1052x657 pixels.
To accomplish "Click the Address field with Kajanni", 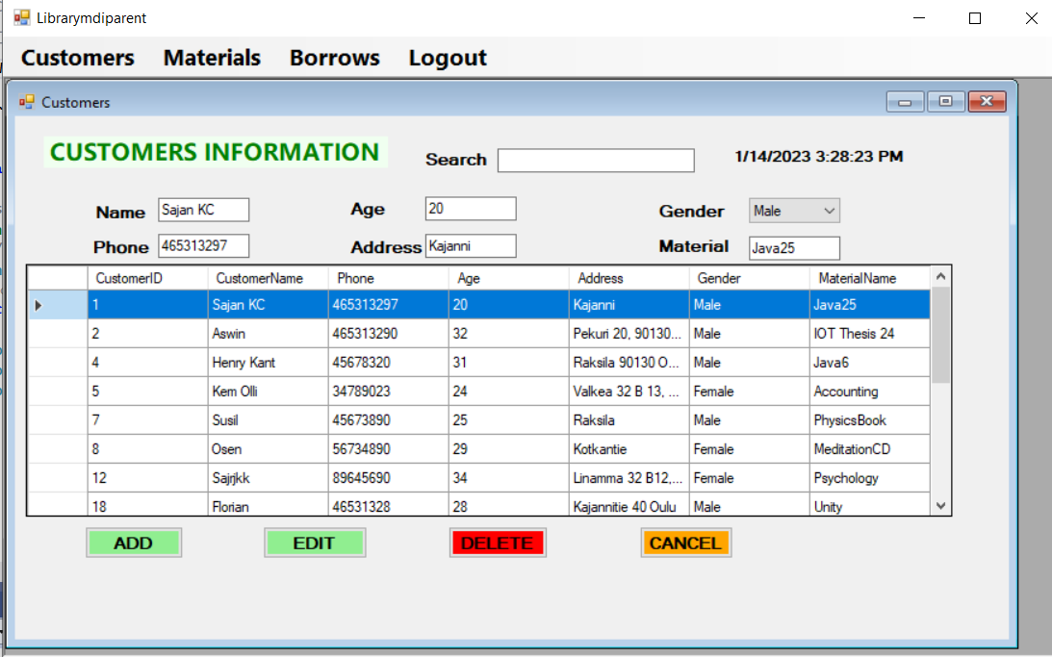I will [x=471, y=246].
